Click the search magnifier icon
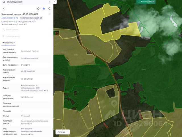 tap(4, 2)
